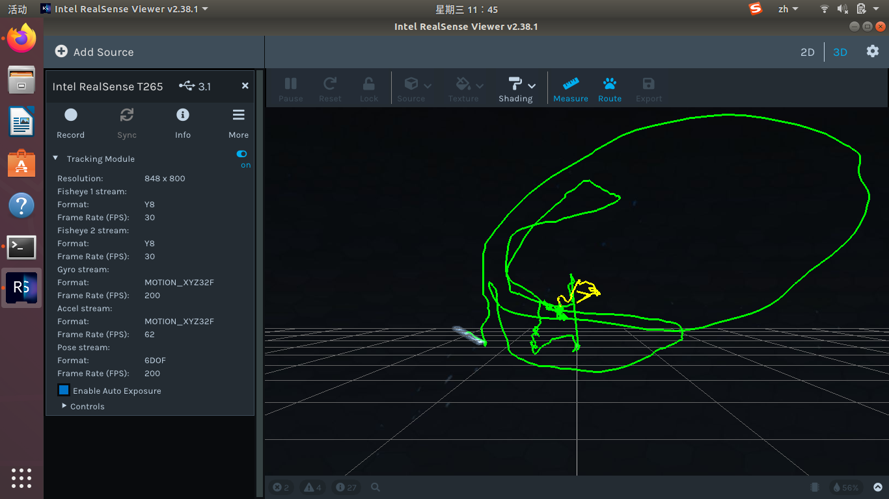
Task: Click the Gyro format MOTION_XYZ32F value
Action: pos(179,282)
